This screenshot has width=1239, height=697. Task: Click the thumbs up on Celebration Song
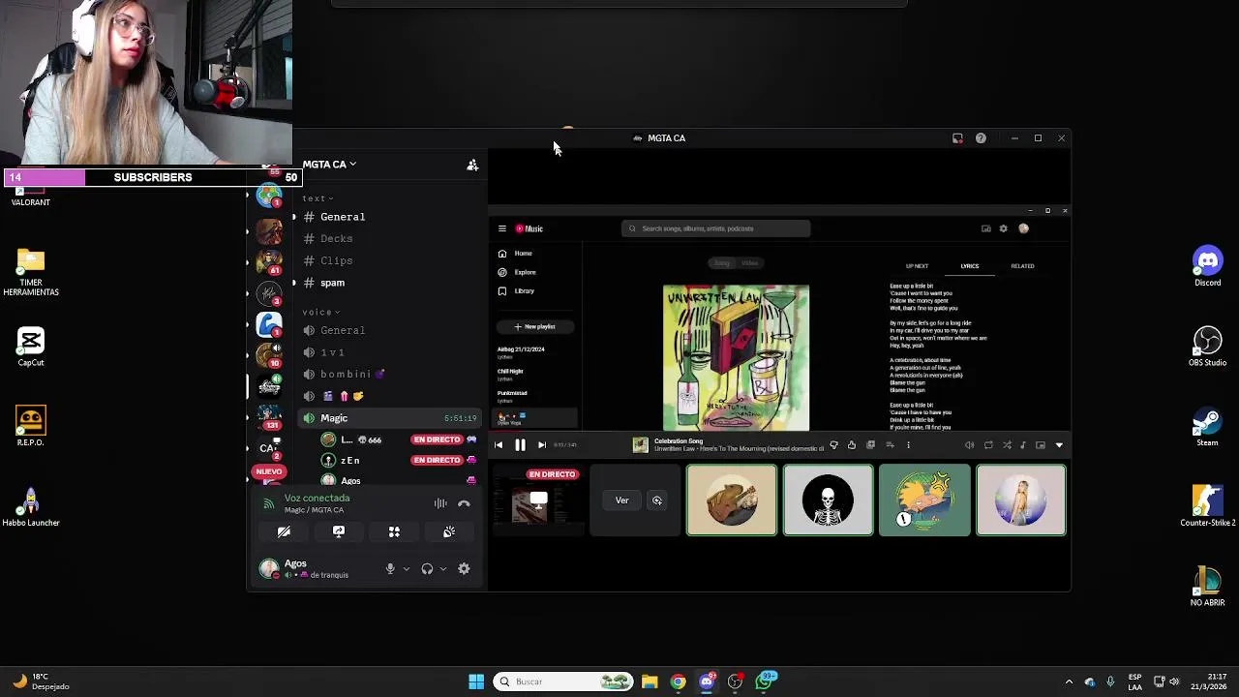click(x=852, y=445)
